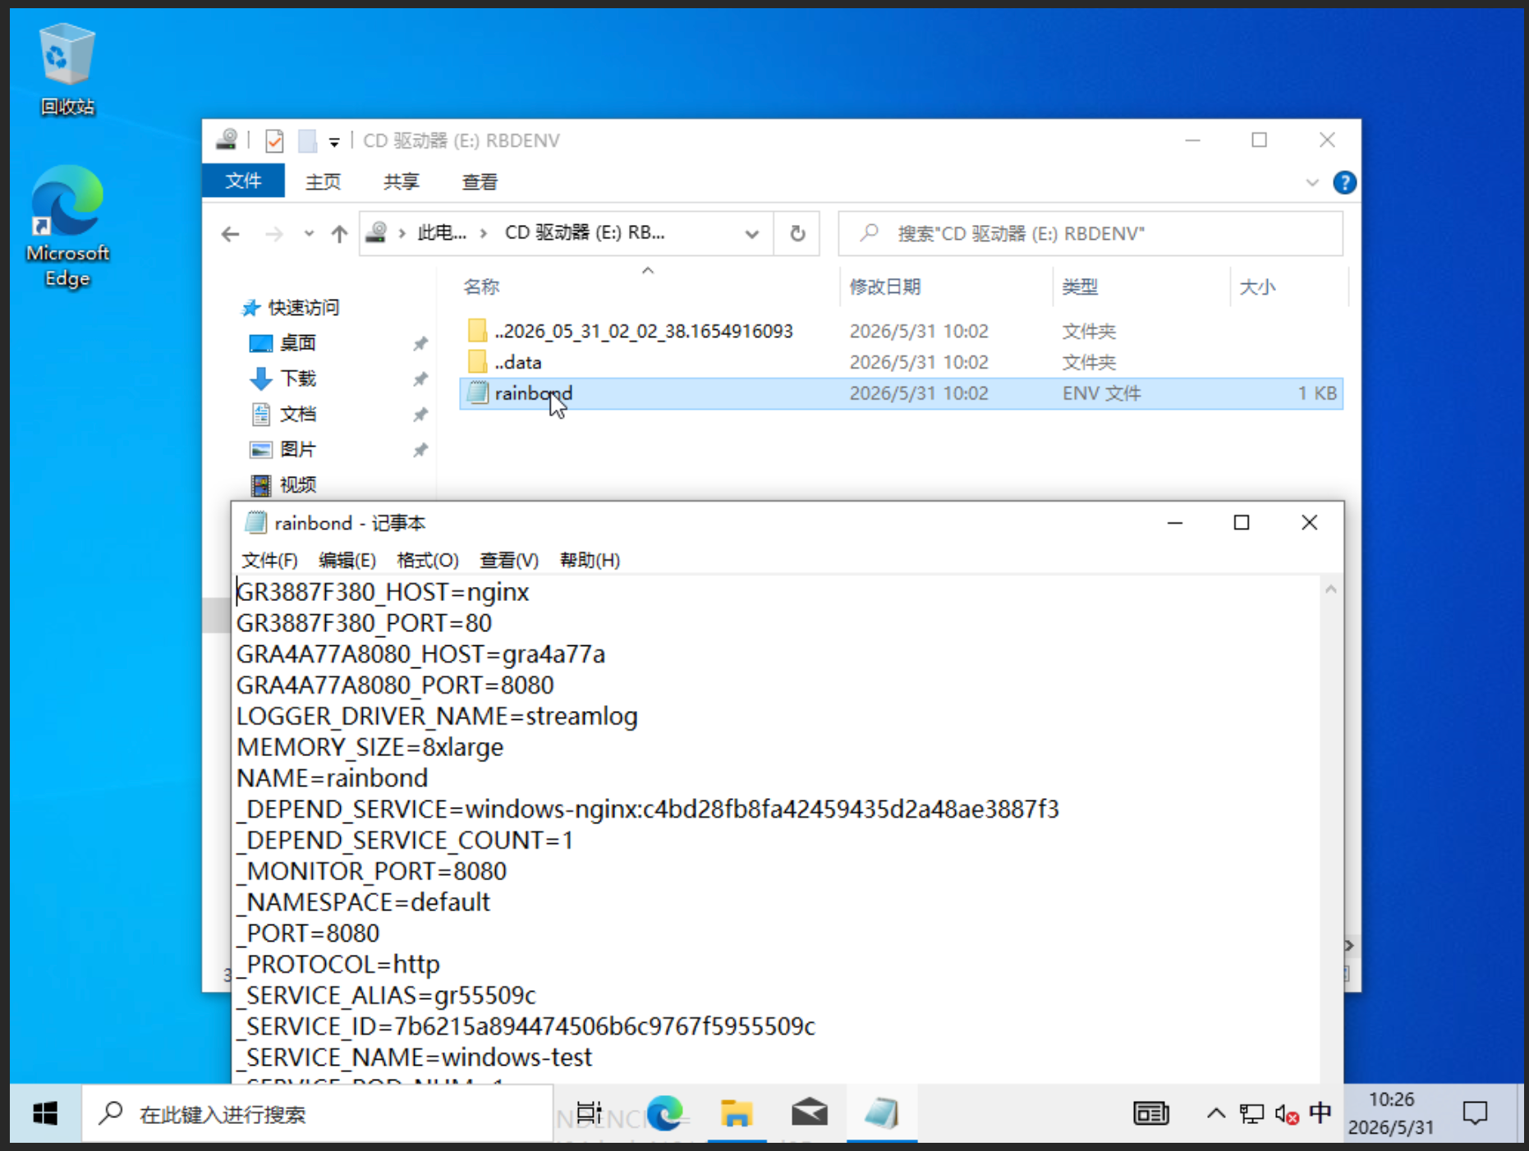Screen dimensions: 1529x1151
Task: Open 下载 in the navigation pane
Action: click(x=297, y=378)
